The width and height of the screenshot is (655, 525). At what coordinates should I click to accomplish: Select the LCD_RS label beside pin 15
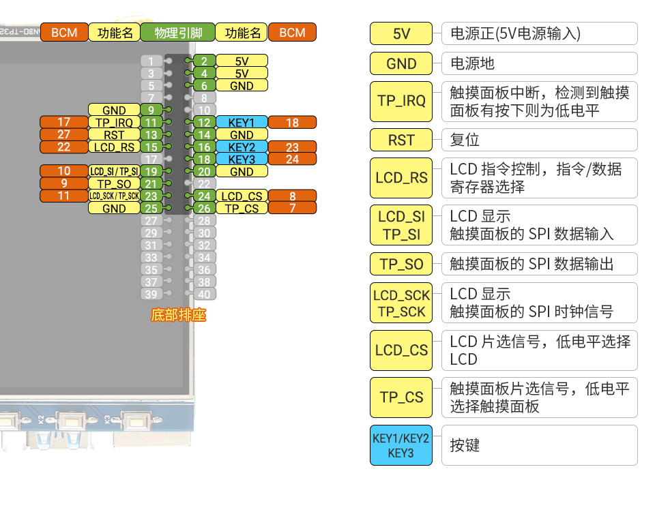coord(114,147)
